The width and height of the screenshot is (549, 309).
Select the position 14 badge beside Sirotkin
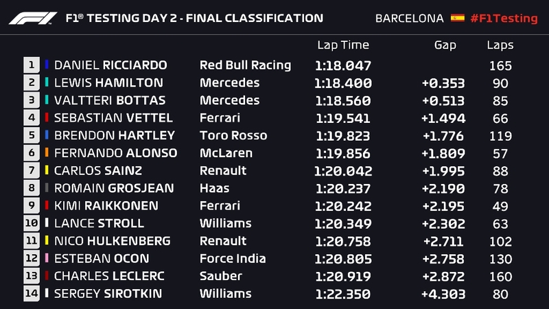coord(31,293)
